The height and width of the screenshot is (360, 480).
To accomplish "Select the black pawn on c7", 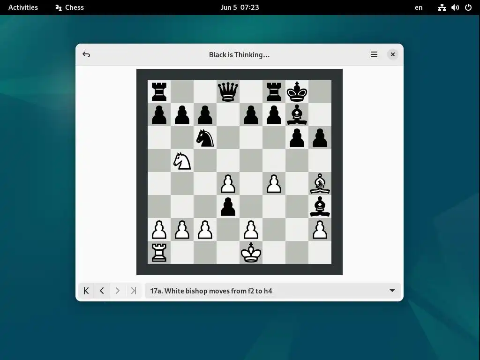I will 205,114.
